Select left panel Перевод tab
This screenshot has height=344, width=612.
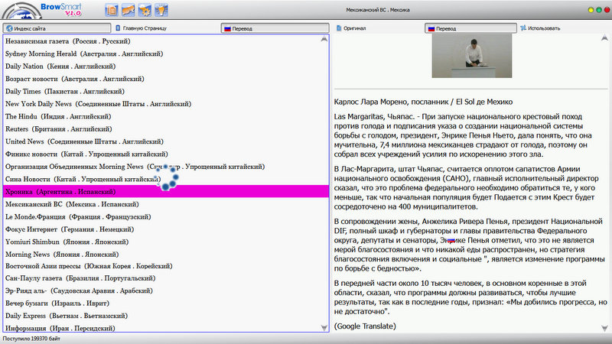(x=275, y=28)
